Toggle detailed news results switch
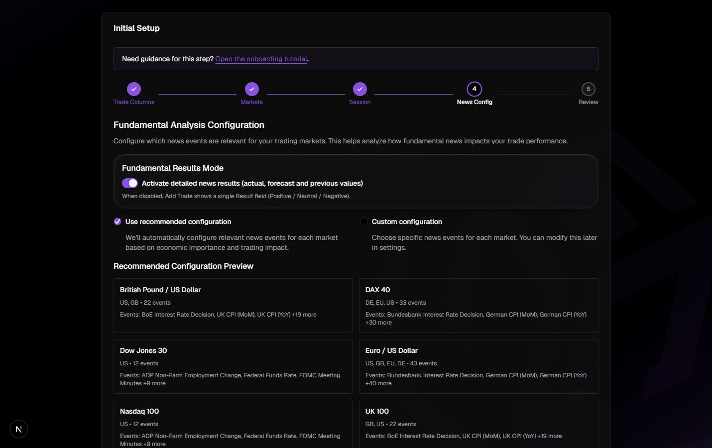 [130, 183]
